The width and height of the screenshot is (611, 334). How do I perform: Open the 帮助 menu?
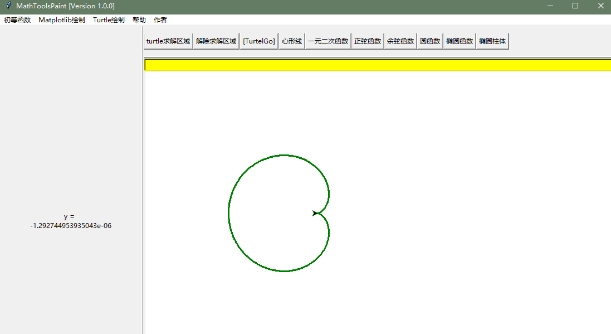click(x=139, y=20)
